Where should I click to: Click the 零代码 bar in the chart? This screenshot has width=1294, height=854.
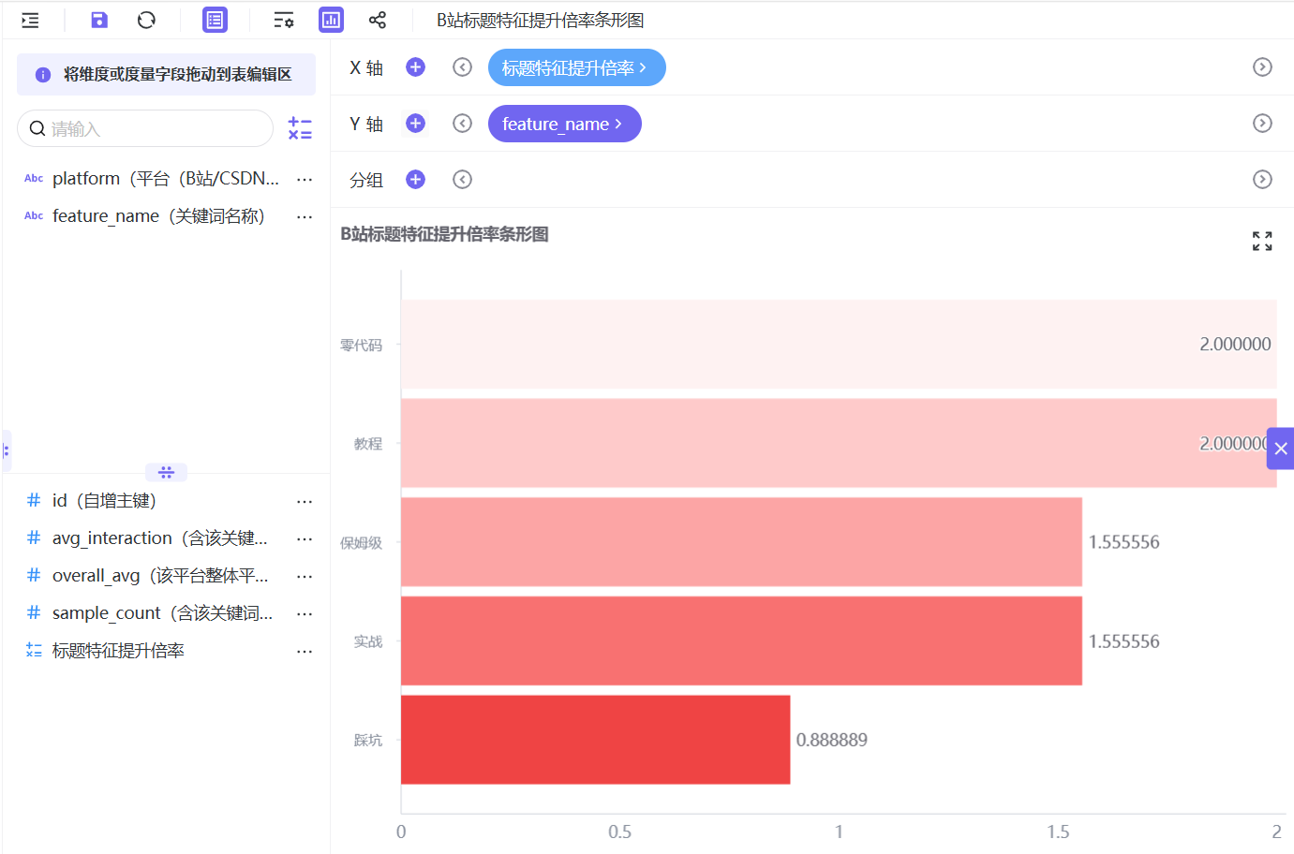point(839,345)
